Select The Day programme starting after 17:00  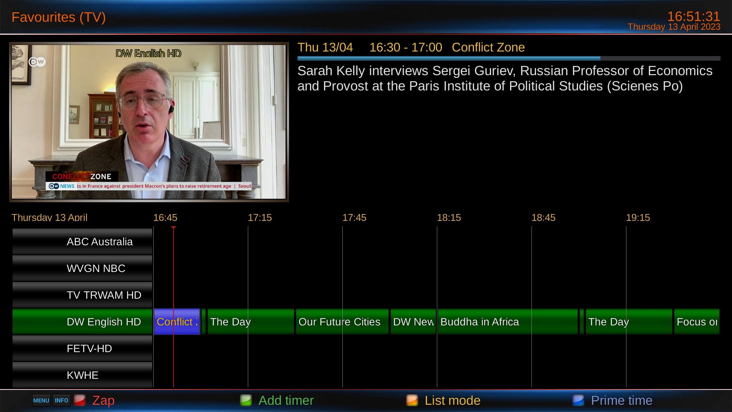coord(251,322)
